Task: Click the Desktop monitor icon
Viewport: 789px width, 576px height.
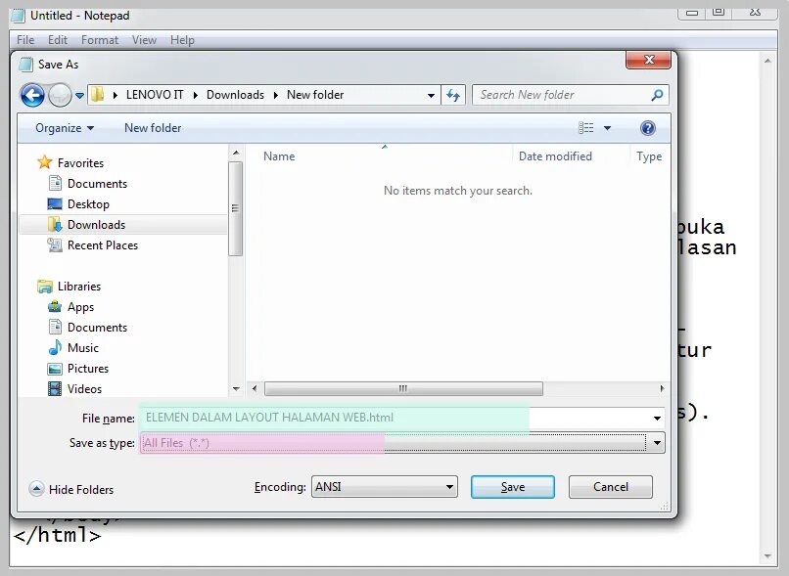Action: coord(55,203)
